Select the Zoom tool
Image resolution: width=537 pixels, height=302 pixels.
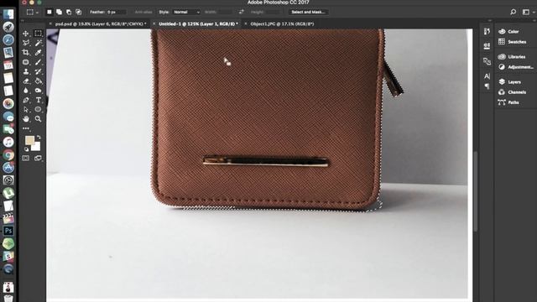pos(38,119)
